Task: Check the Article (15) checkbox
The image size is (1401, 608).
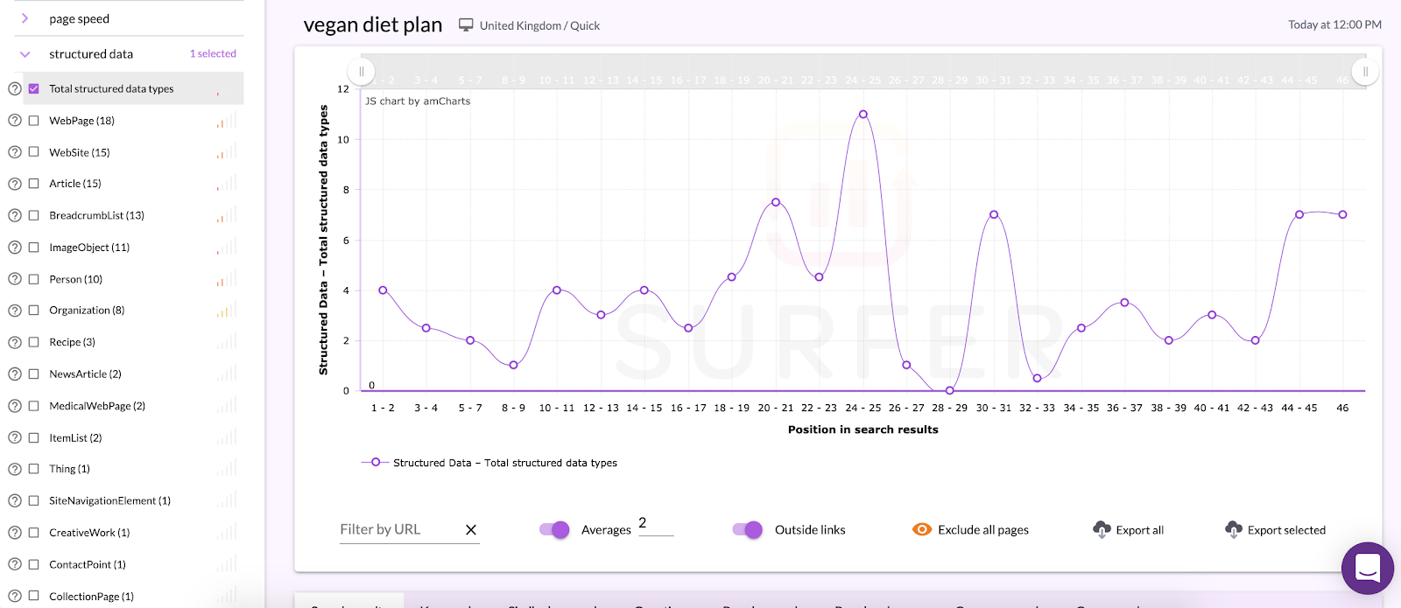Action: tap(34, 184)
